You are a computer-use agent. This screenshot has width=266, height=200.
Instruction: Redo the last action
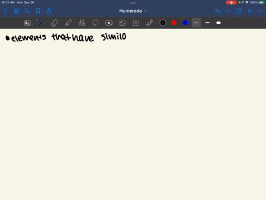pos(228,11)
